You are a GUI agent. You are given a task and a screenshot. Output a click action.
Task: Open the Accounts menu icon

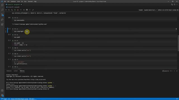click(x=2, y=90)
